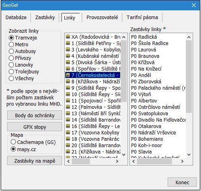This screenshot has width=201, height=191.
Task: Click the GPX stopy button
Action: (35, 127)
